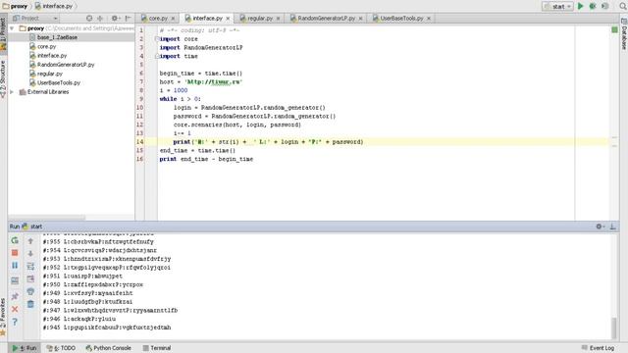
Task: Open the Python Console tool window
Action: [109, 348]
